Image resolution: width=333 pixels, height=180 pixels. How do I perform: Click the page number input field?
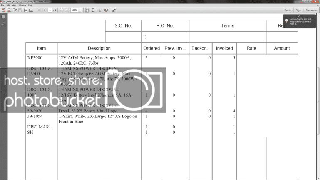click(x=50, y=10)
